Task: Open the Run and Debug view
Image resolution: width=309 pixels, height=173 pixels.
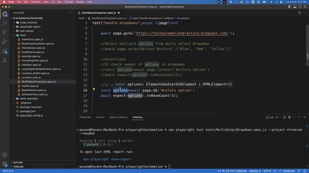Action: pyautogui.click(x=4, y=42)
